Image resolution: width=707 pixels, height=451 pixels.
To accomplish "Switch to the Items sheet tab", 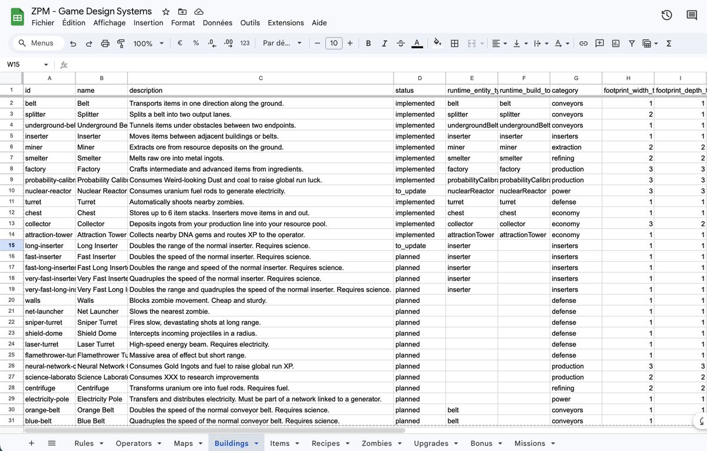I will 279,443.
